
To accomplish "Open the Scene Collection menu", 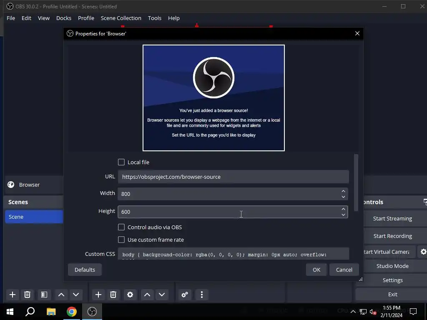I will tap(121, 18).
